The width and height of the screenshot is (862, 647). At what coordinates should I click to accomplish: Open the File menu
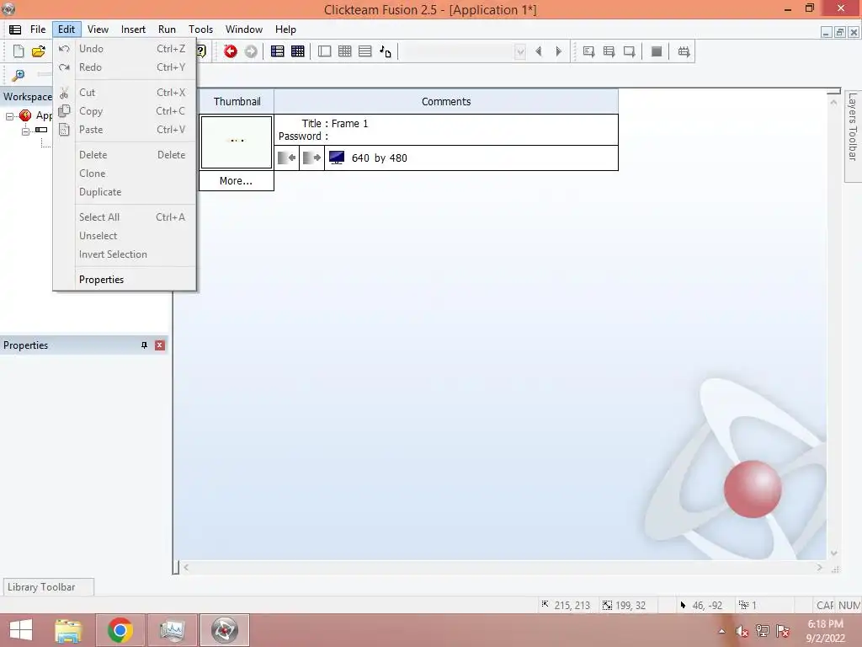tap(38, 29)
